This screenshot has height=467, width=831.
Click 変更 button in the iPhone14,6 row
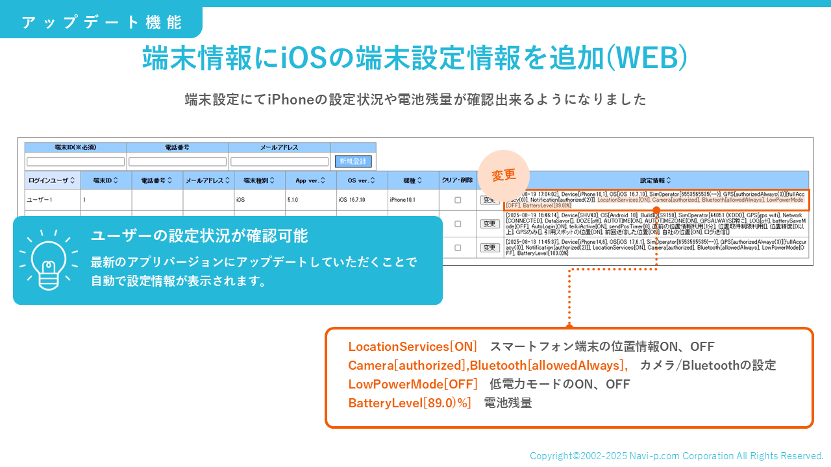coord(490,248)
